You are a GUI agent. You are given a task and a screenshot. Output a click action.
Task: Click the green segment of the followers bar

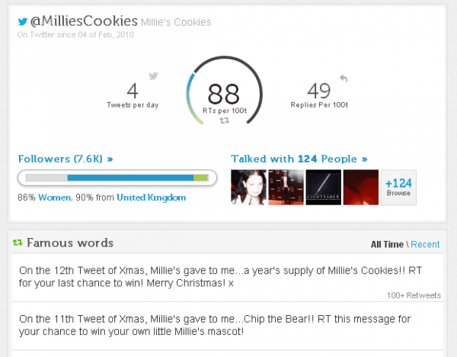(200, 178)
